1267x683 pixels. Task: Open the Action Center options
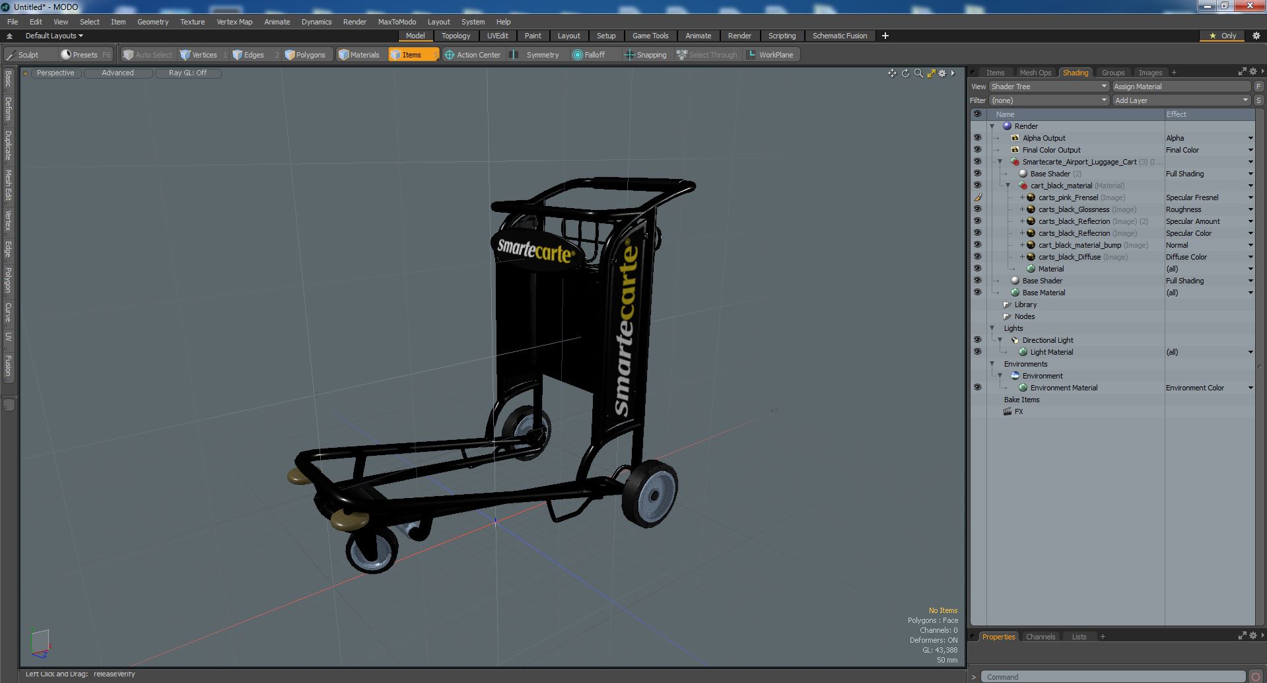pyautogui.click(x=473, y=55)
